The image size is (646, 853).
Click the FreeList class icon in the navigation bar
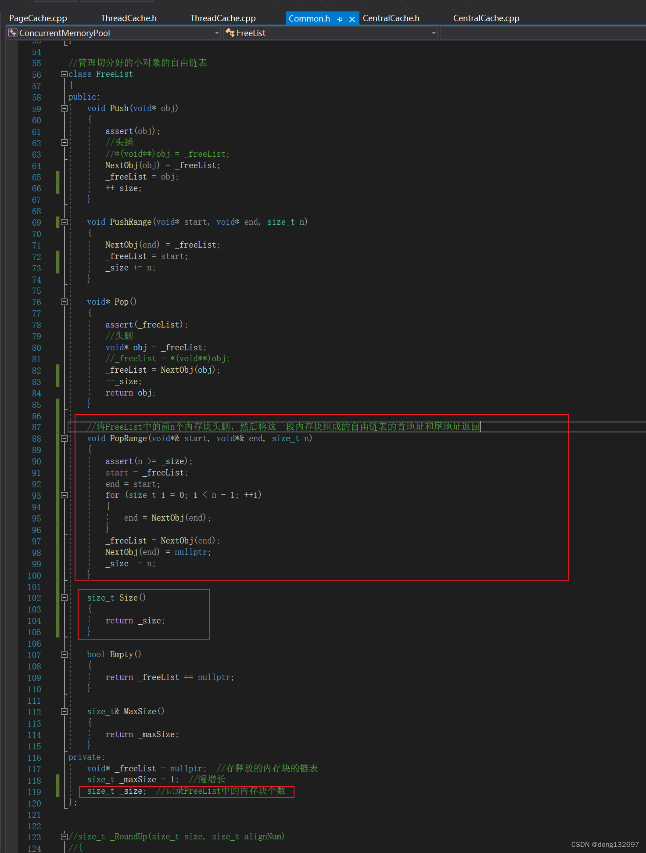pyautogui.click(x=230, y=32)
